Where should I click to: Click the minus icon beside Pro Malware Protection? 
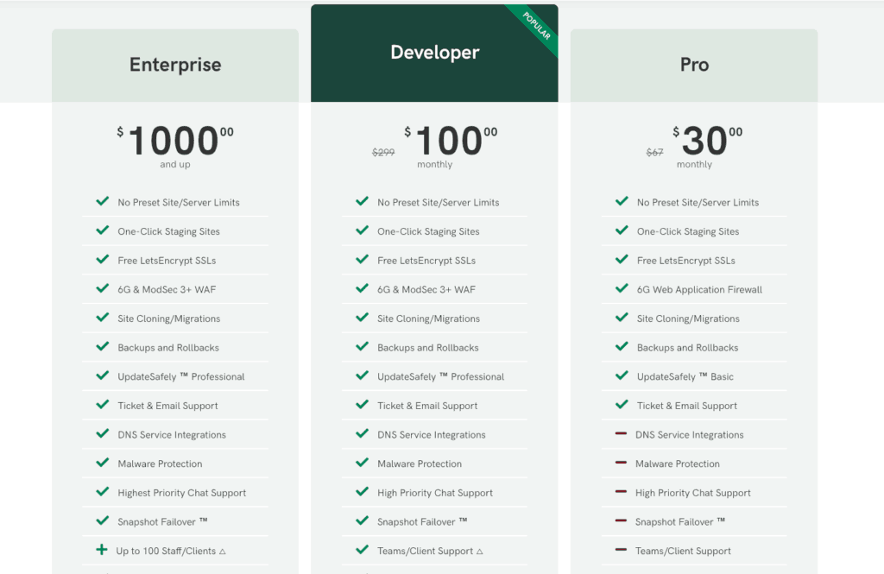(621, 464)
